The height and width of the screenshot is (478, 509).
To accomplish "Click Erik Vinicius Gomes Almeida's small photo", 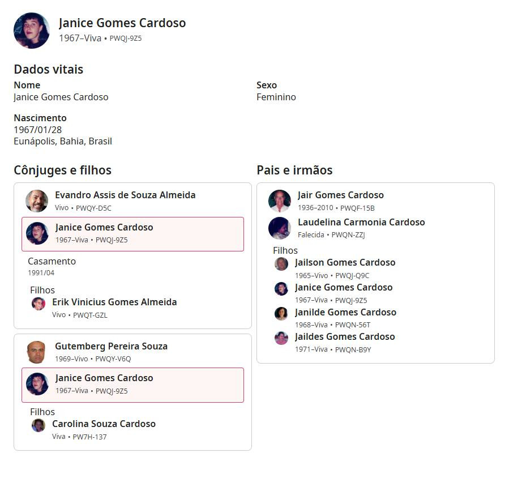I will [x=39, y=304].
